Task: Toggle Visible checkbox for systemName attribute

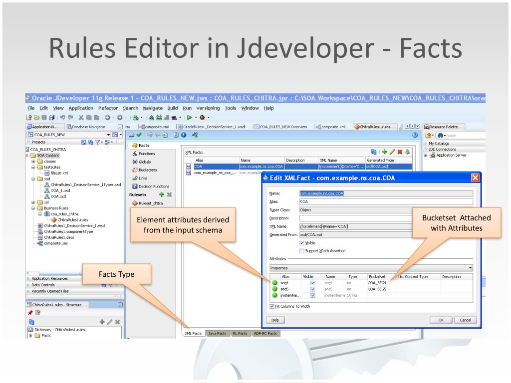Action: pos(313,295)
